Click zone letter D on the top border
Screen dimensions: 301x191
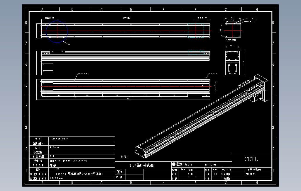[x=131, y=9]
